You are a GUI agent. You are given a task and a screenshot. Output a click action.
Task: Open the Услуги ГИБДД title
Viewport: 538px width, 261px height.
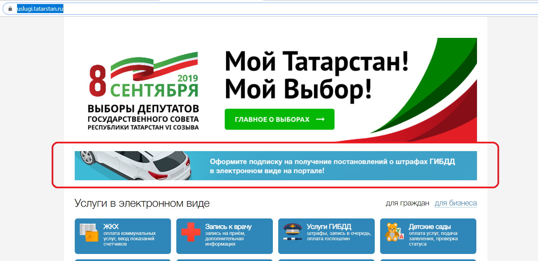(x=329, y=227)
